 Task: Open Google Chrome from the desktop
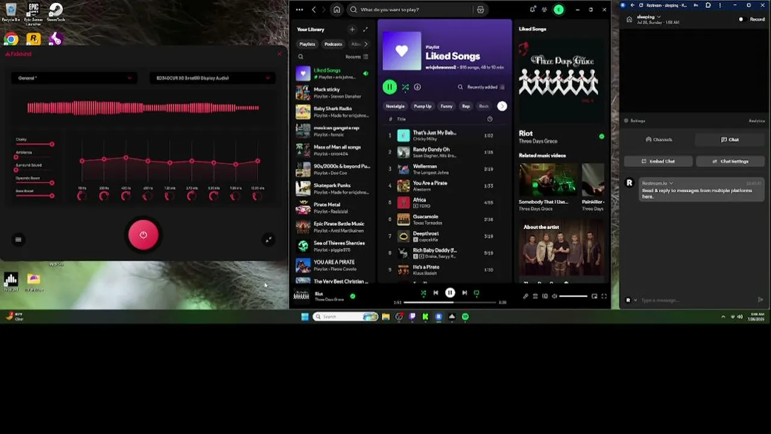pos(11,40)
